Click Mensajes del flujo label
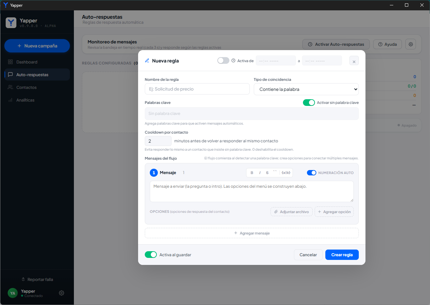Screen dimensions: 430x305 pyautogui.click(x=161, y=158)
